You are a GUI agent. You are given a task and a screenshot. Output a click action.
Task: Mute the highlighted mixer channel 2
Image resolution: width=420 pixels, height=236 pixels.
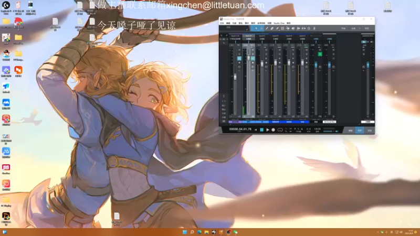[253, 50]
